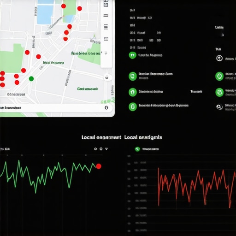The image size is (236, 236).
Task: Select the red marker right of the top park
Action: coord(80,9)
